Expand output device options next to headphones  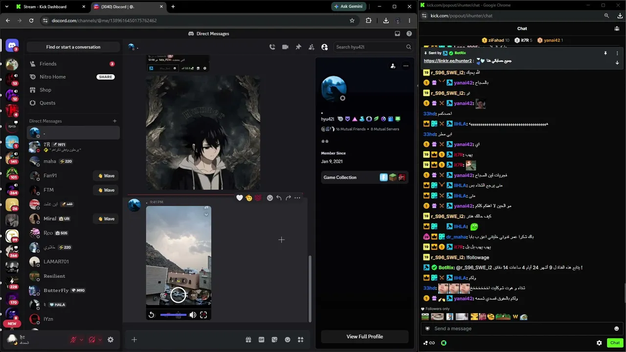[x=100, y=340]
